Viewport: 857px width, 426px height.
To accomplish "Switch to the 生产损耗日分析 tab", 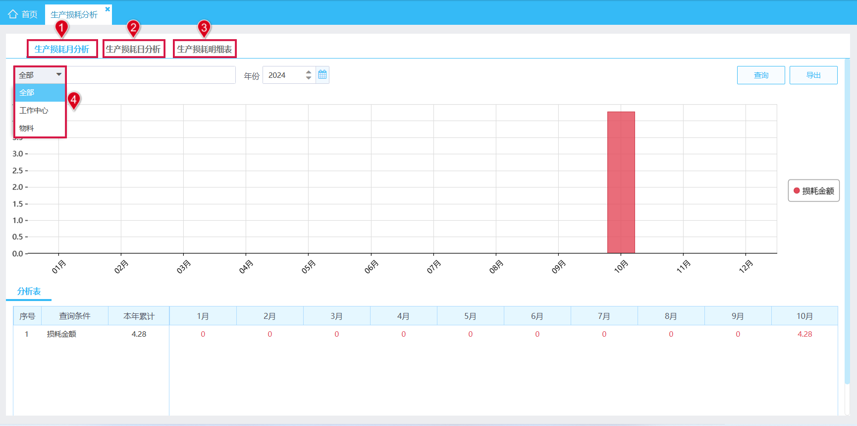I will pyautogui.click(x=133, y=49).
